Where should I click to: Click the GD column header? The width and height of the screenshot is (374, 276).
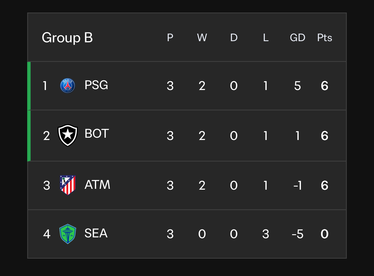pyautogui.click(x=297, y=37)
